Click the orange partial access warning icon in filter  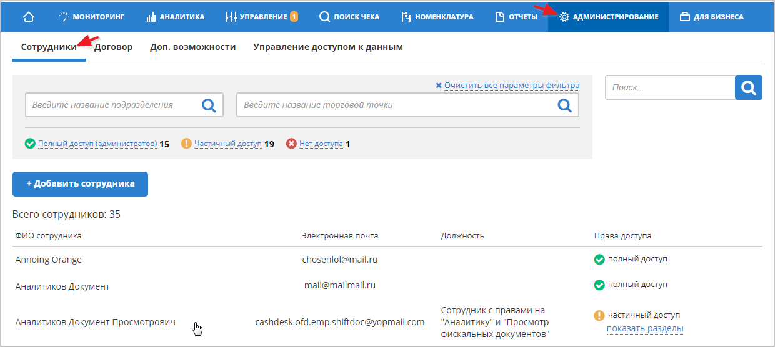[x=186, y=144]
